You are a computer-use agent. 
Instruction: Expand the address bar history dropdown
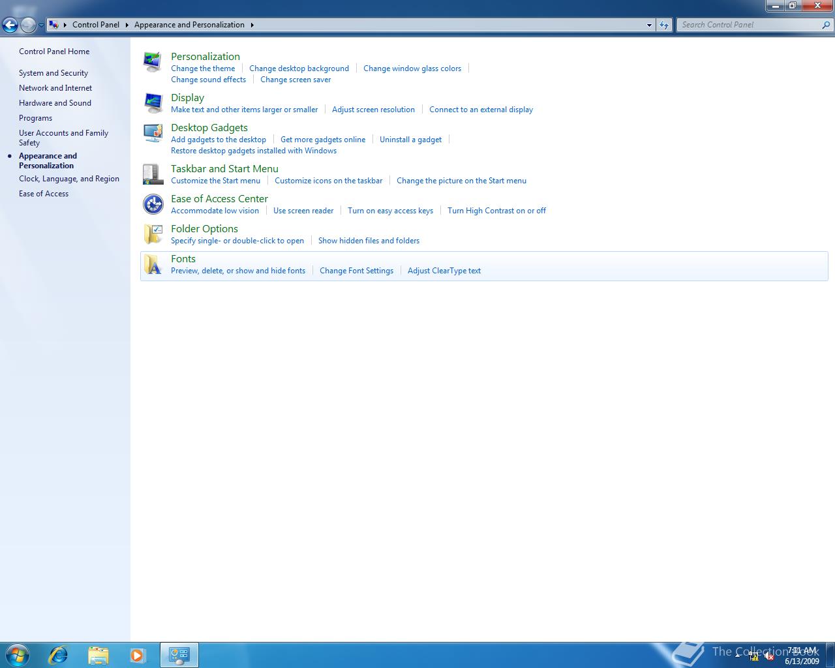pyautogui.click(x=649, y=25)
